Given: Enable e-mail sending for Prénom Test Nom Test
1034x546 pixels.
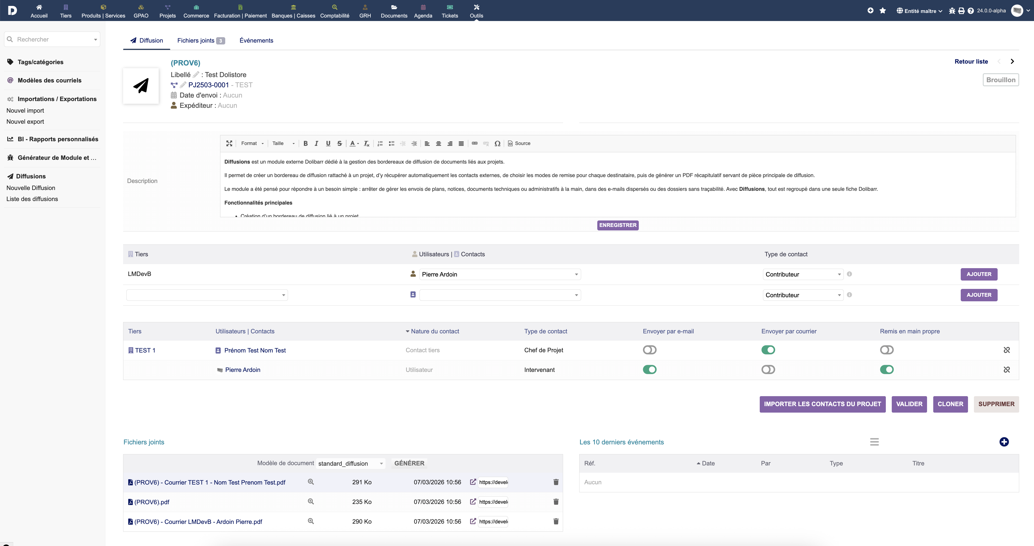Looking at the screenshot, I should point(650,350).
